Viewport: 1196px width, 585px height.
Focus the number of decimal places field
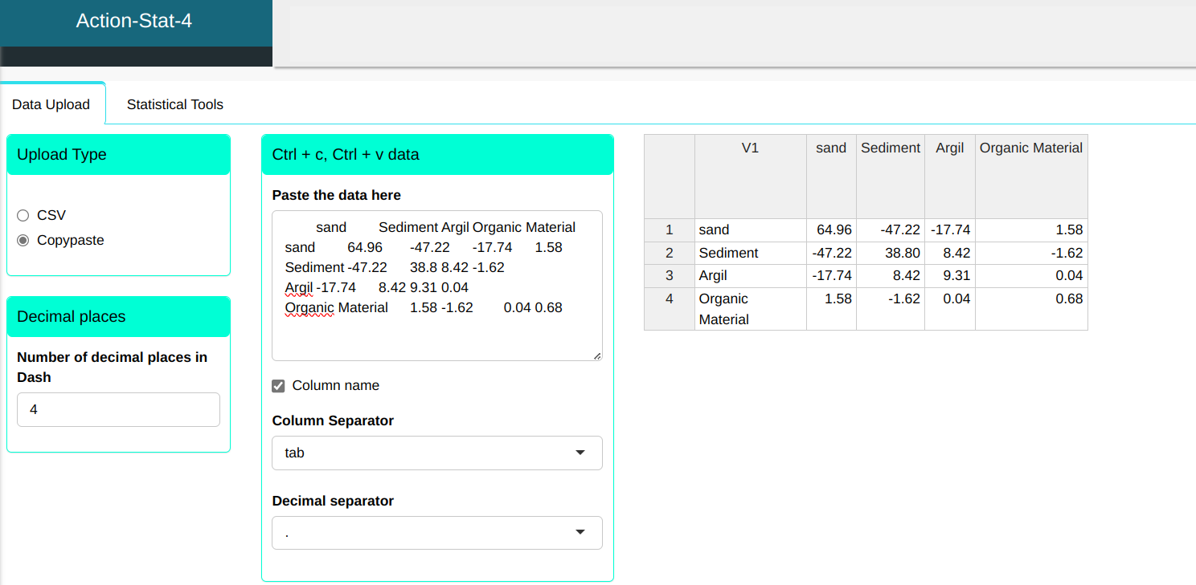point(118,409)
